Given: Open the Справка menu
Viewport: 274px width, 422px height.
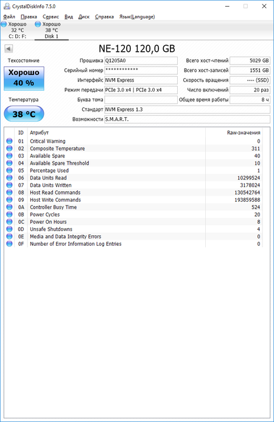Looking at the screenshot, I should click(x=104, y=16).
